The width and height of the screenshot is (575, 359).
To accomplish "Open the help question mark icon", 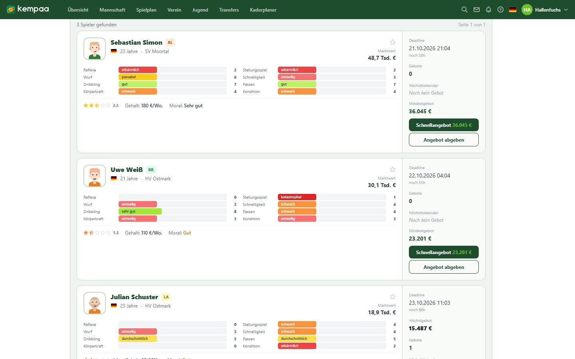I will (500, 10).
